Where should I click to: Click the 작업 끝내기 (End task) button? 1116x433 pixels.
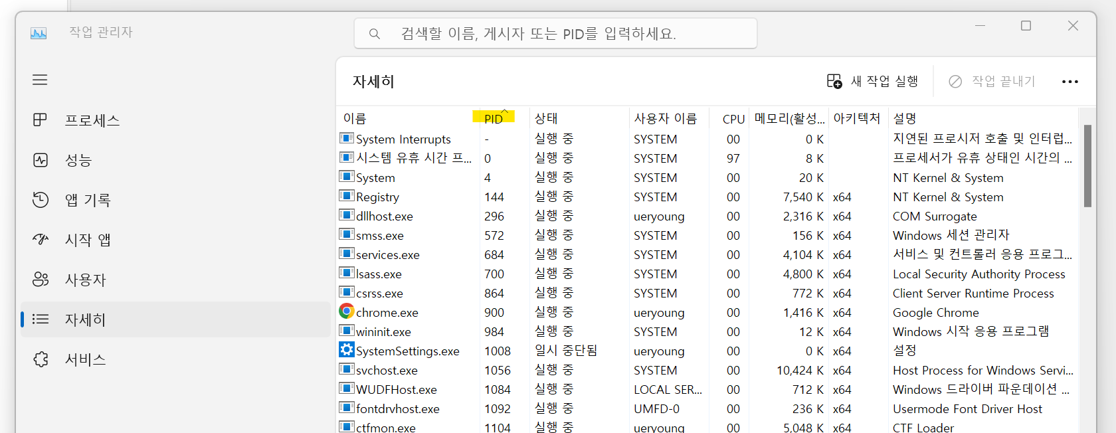pos(992,81)
